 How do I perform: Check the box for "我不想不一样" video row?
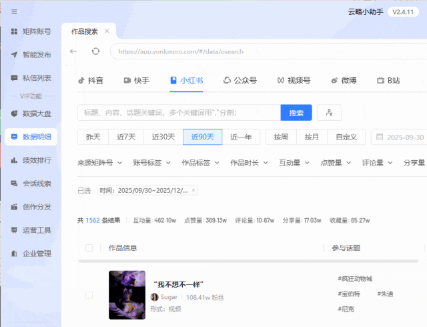(89, 295)
